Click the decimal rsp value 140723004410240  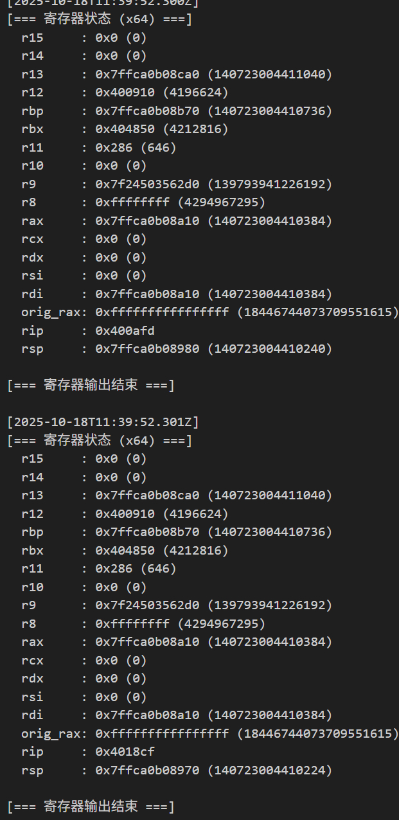click(x=270, y=349)
